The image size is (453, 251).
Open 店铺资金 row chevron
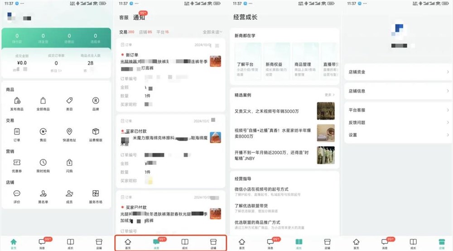point(448,72)
